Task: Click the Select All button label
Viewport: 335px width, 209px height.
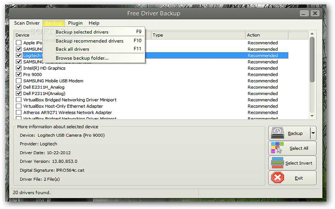Action: coord(299,148)
